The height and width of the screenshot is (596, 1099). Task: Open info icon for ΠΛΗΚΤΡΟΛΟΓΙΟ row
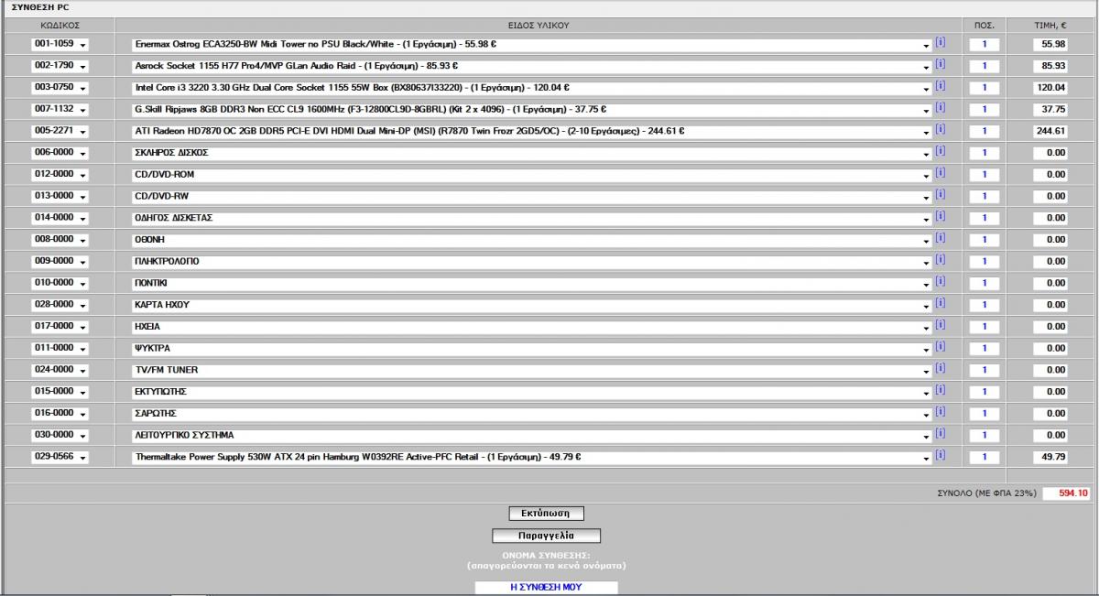940,259
